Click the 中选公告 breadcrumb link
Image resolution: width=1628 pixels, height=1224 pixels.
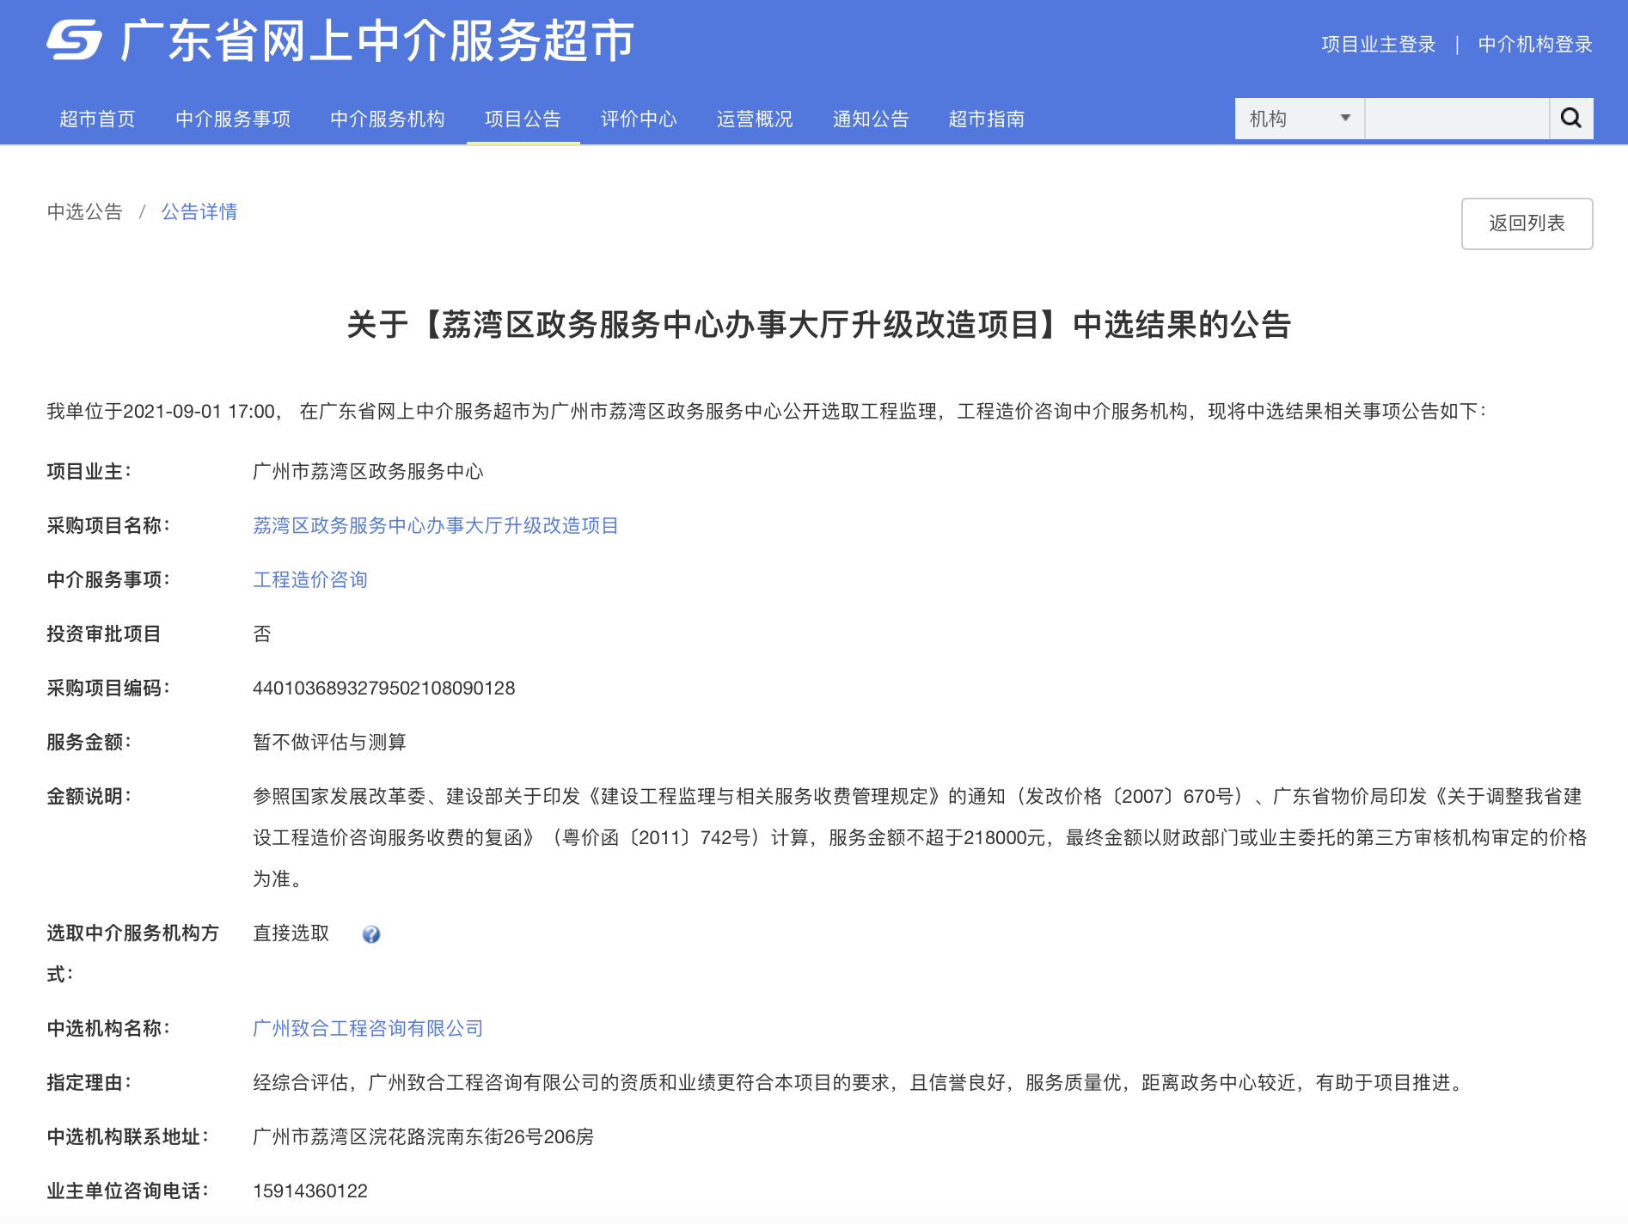(83, 211)
